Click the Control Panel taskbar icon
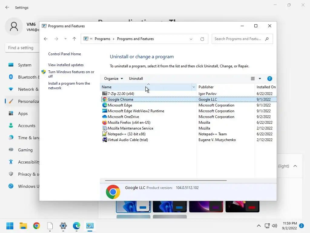This screenshot has height=233, width=310. point(90,225)
